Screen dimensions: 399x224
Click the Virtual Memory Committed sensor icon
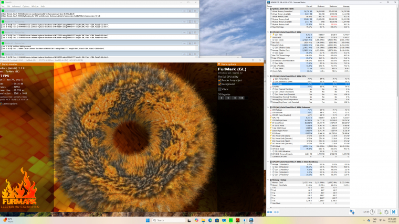[271, 12]
